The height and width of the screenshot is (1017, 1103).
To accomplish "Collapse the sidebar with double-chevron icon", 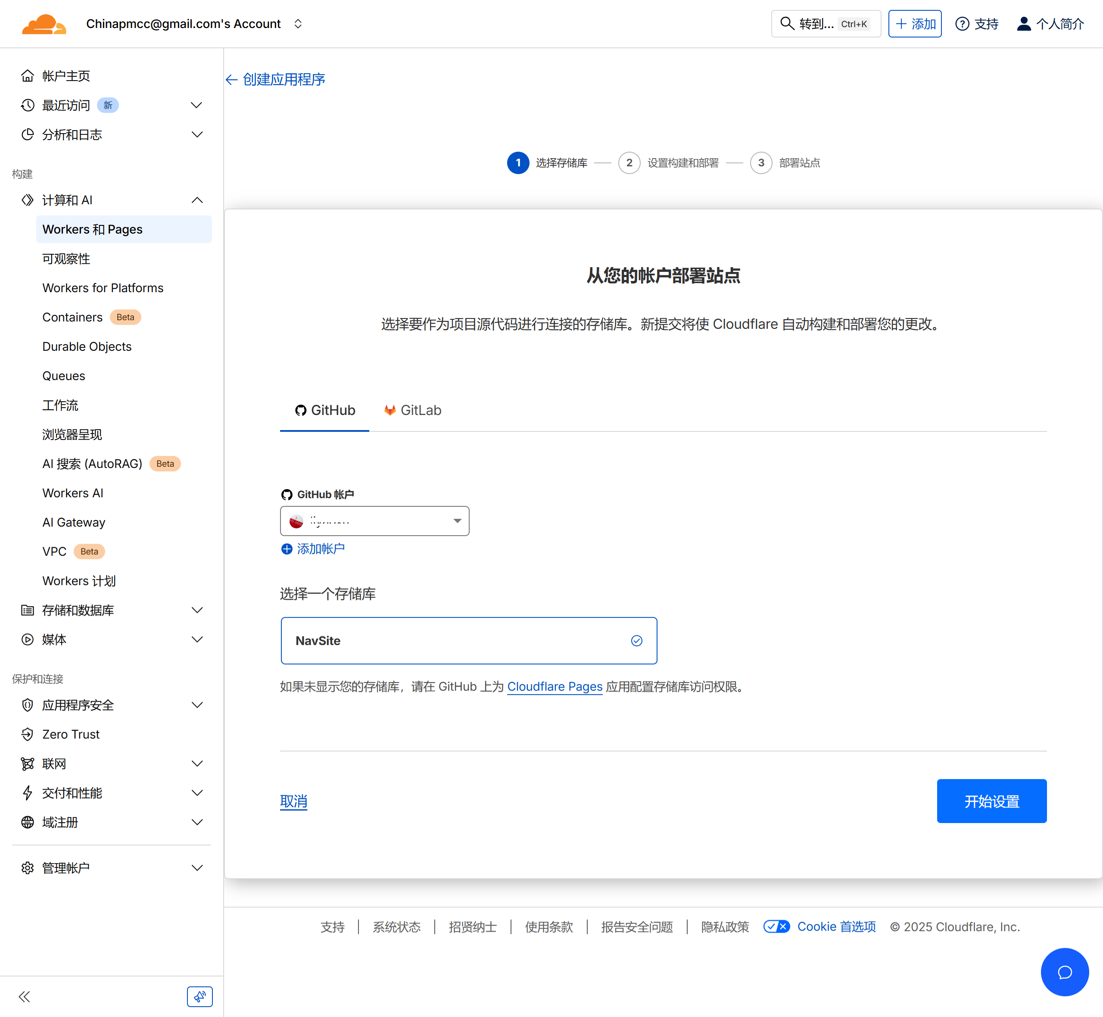I will pyautogui.click(x=24, y=997).
